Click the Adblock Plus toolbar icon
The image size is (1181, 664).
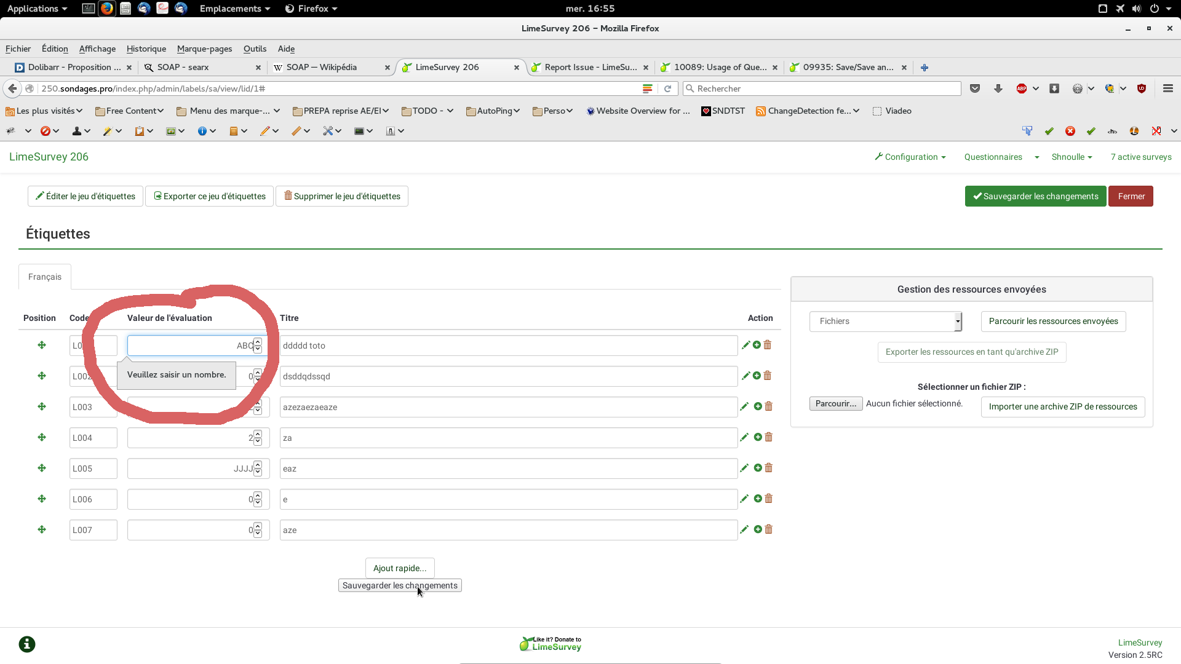tap(1022, 89)
